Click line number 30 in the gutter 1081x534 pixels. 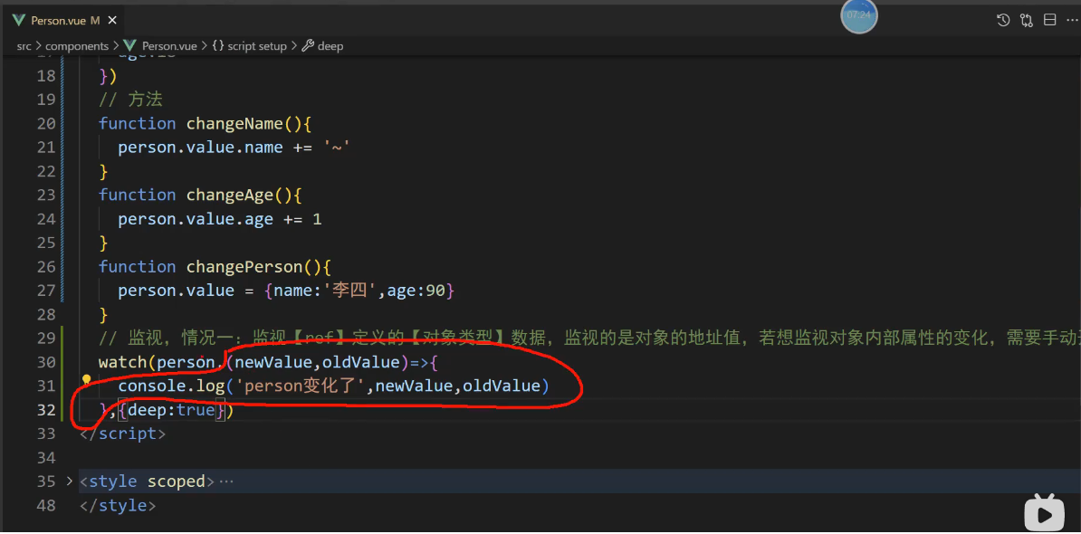coord(44,362)
